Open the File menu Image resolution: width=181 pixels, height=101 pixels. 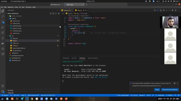coord(2,7)
